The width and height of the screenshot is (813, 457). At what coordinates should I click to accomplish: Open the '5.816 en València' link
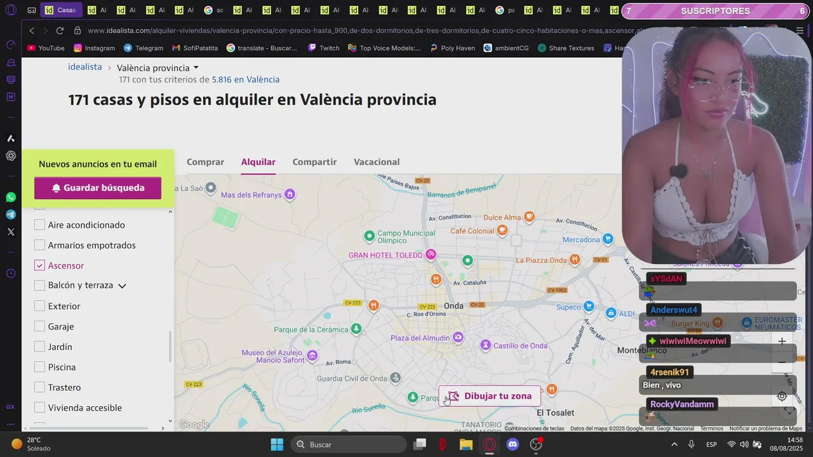coord(246,80)
